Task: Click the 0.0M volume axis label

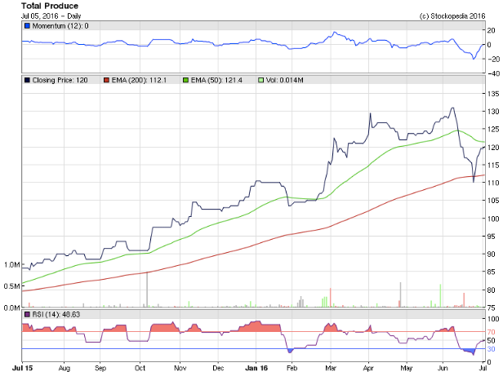Action: click(x=12, y=307)
